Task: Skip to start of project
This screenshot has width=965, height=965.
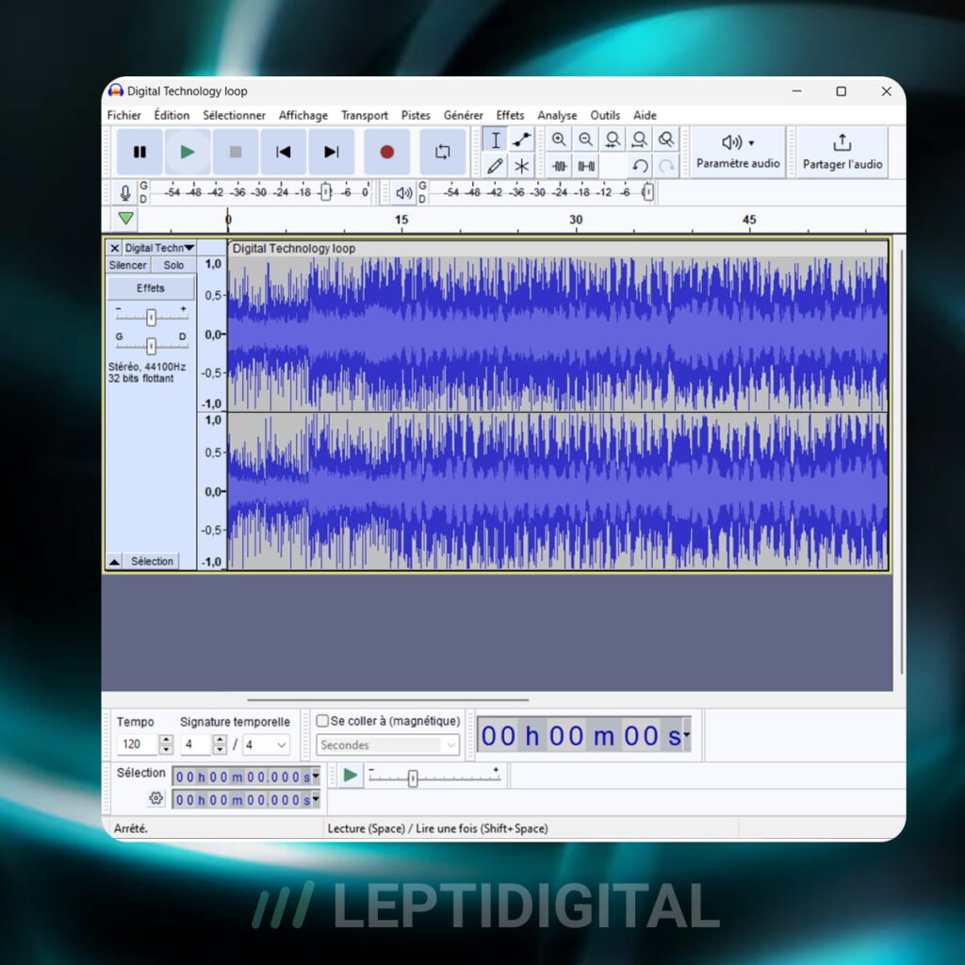Action: 283,152
